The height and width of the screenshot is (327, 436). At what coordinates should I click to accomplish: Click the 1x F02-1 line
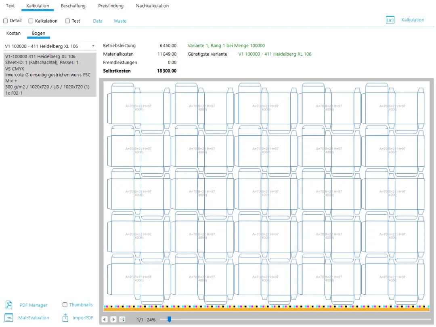pyautogui.click(x=14, y=93)
